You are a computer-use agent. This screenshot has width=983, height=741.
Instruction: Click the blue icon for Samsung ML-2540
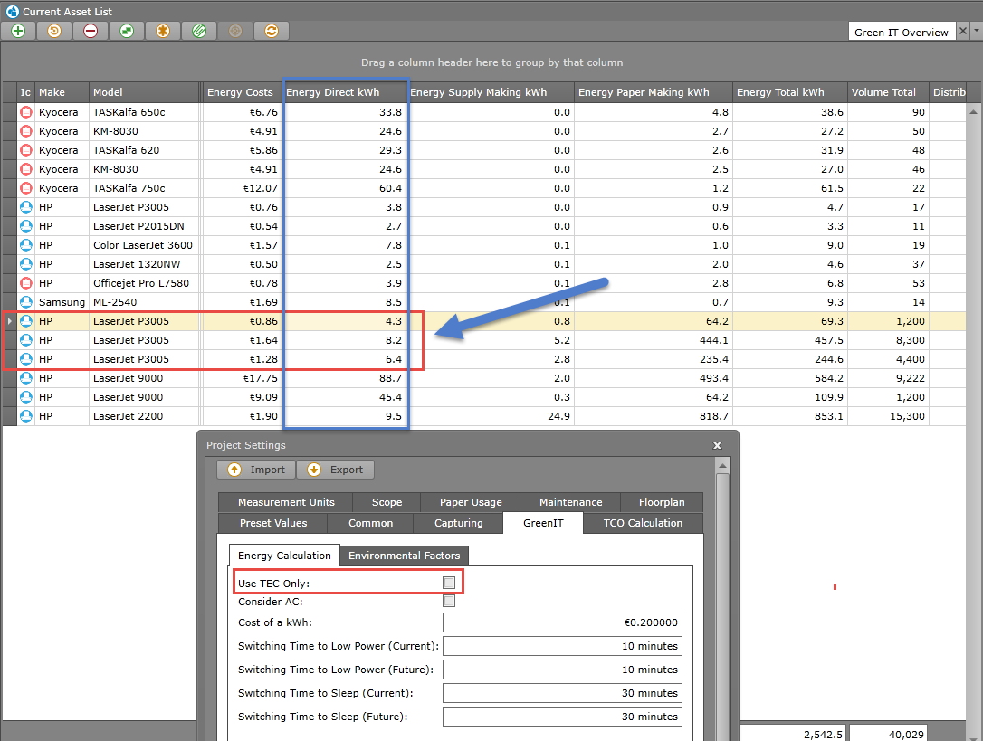25,302
